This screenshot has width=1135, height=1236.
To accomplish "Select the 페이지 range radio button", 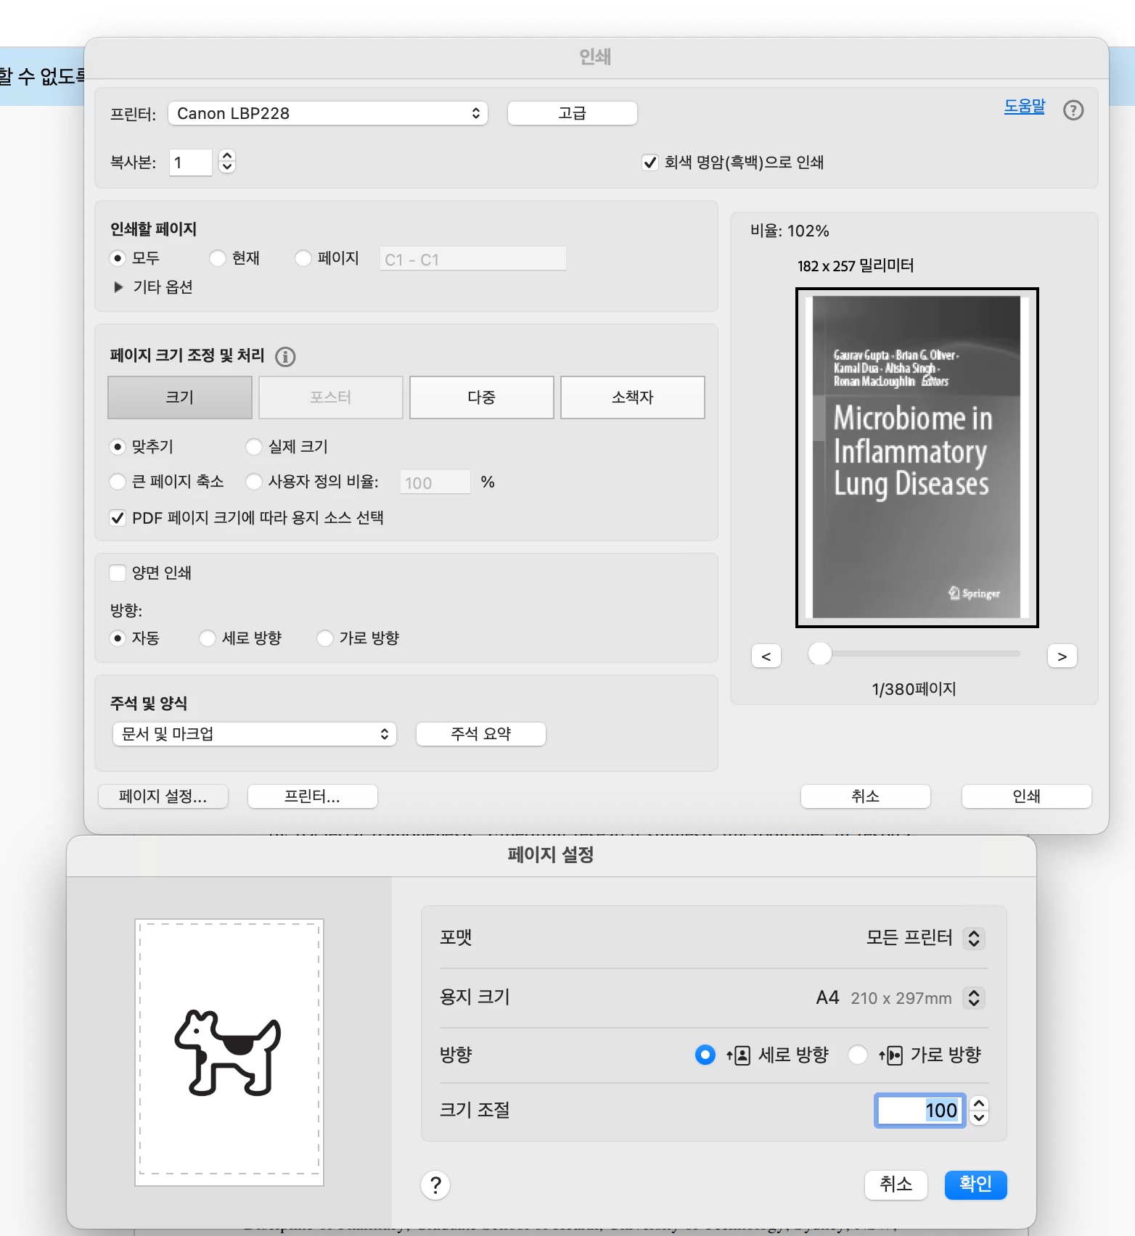I will pos(303,258).
